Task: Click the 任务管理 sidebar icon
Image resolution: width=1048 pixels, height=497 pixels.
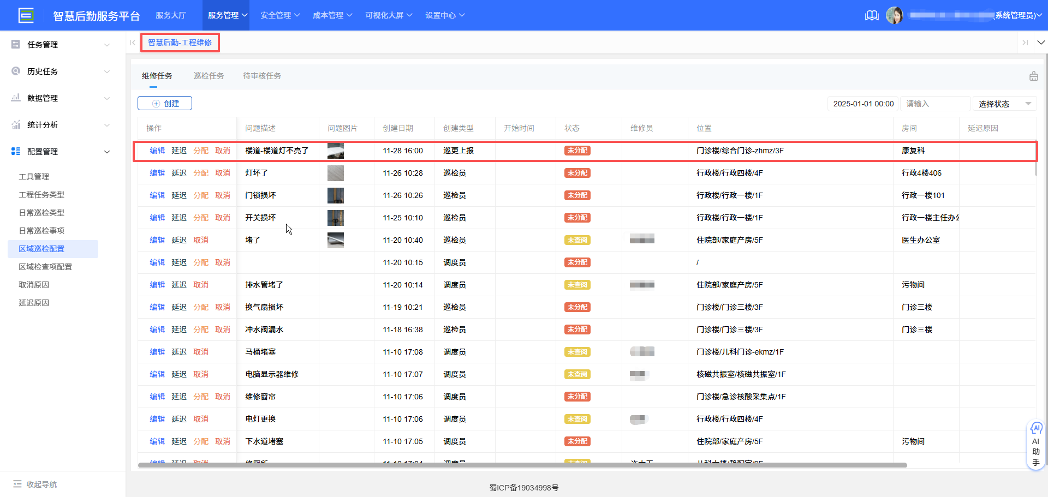Action: [x=15, y=44]
